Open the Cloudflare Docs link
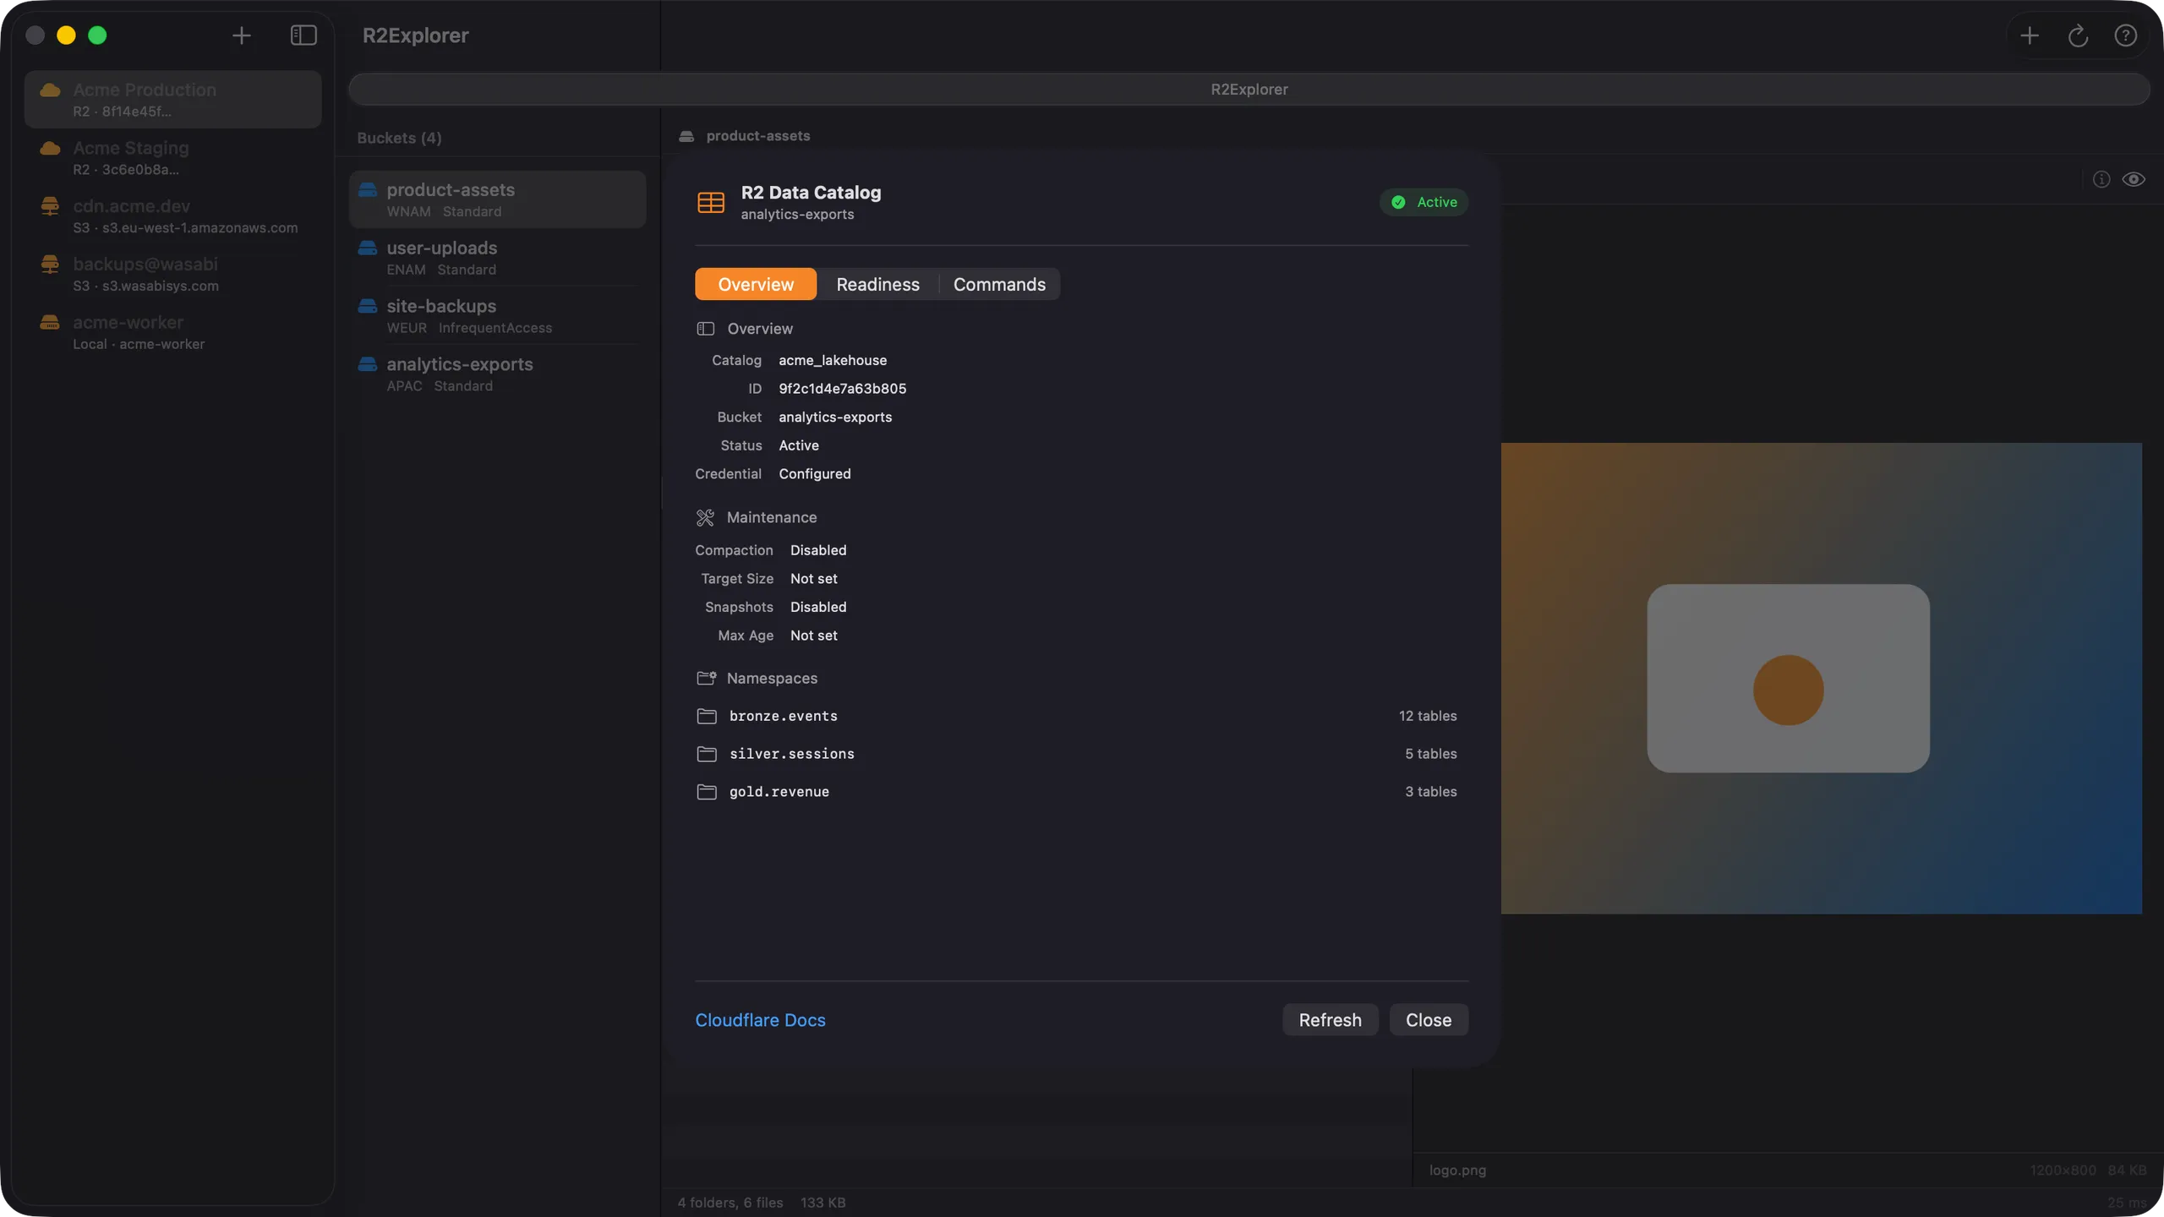The width and height of the screenshot is (2164, 1217). pyautogui.click(x=760, y=1020)
